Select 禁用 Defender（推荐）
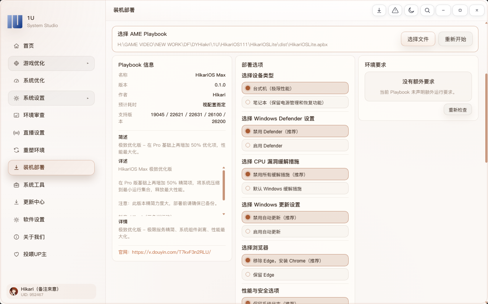488x304 pixels. coord(295,131)
